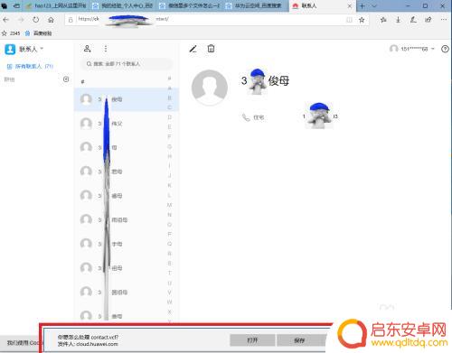Click the blue contacts app logo
452x353 pixels.
10,49
